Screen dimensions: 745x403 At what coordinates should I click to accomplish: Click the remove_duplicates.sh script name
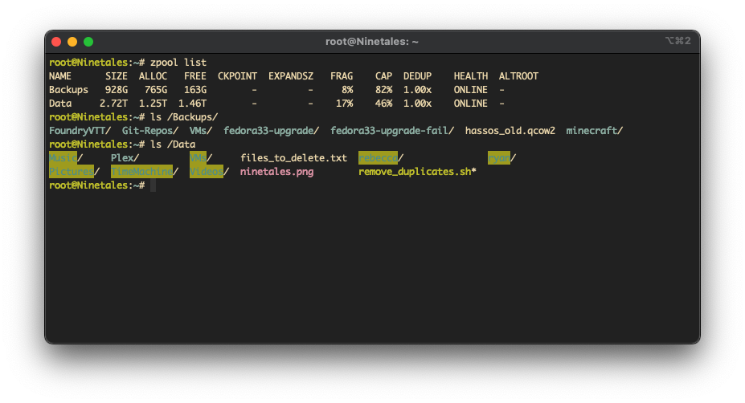click(x=416, y=172)
